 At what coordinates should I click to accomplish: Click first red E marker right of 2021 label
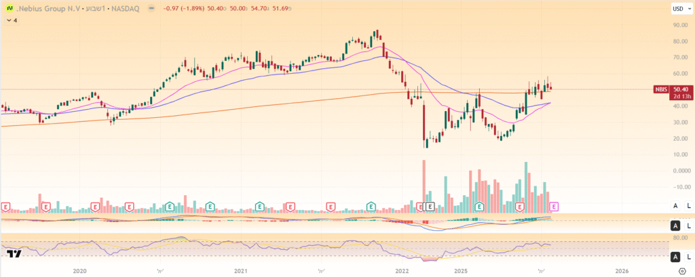290,206
